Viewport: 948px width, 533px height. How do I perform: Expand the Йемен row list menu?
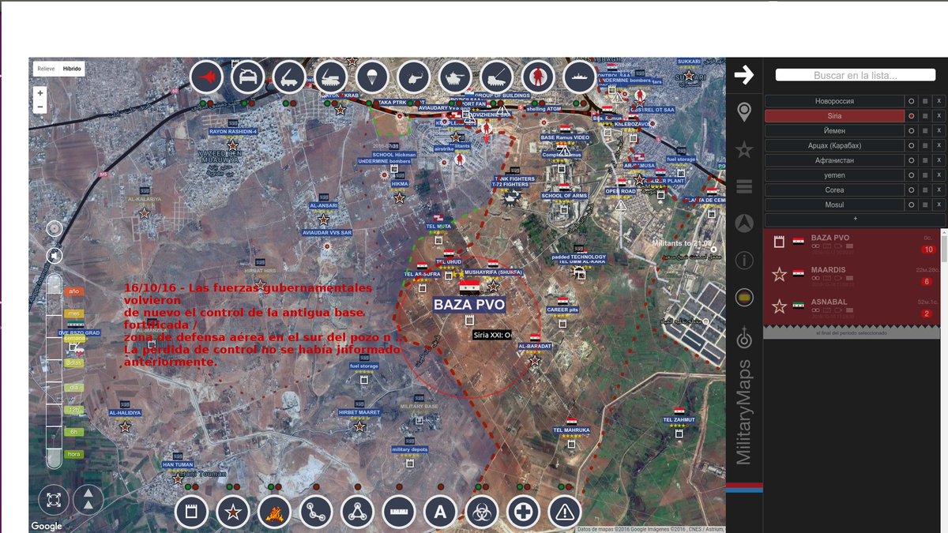pos(925,130)
